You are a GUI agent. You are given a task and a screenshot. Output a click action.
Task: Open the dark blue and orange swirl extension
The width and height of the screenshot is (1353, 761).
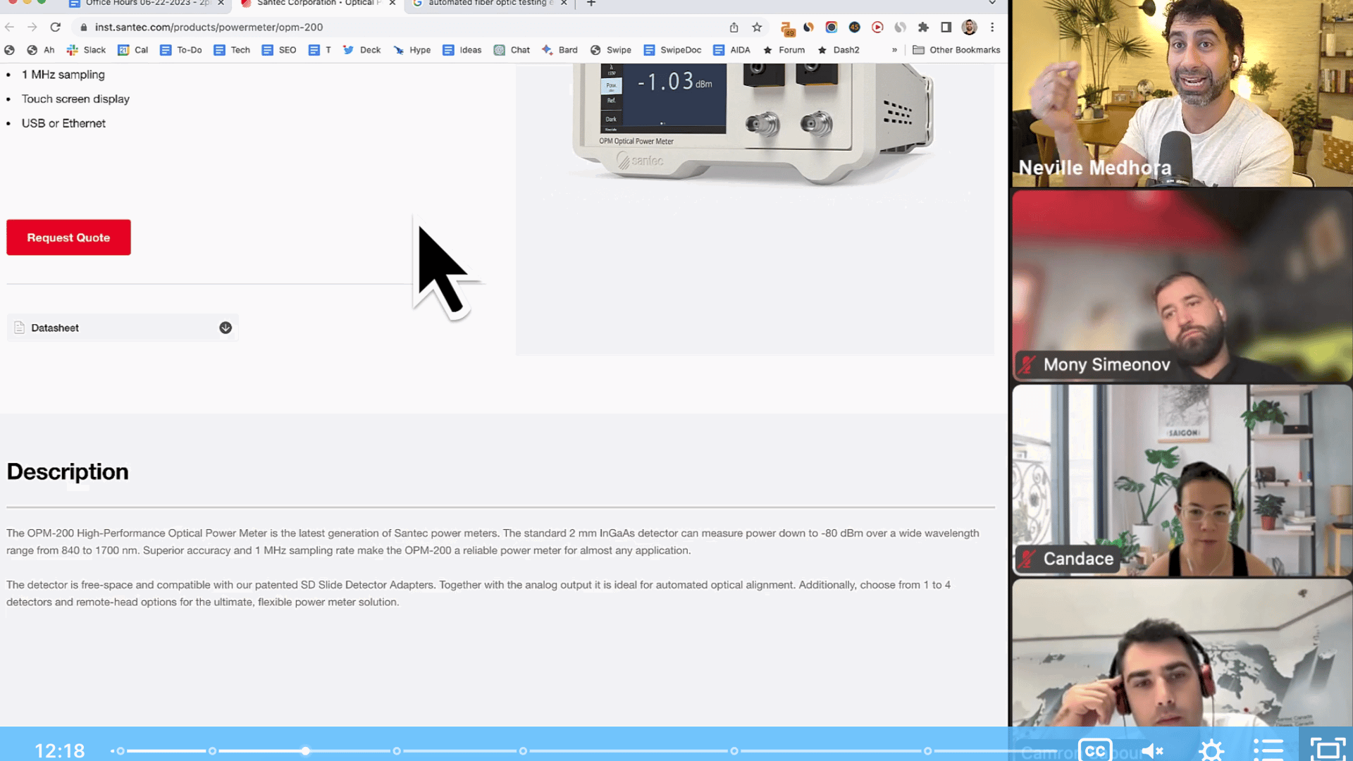pos(808,27)
